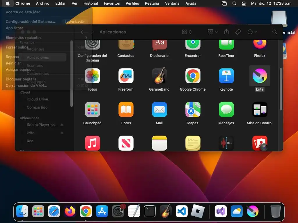Screen dimensions: 298x223
Task: Open Safari from the Dock
Action: [x=54, y=211]
